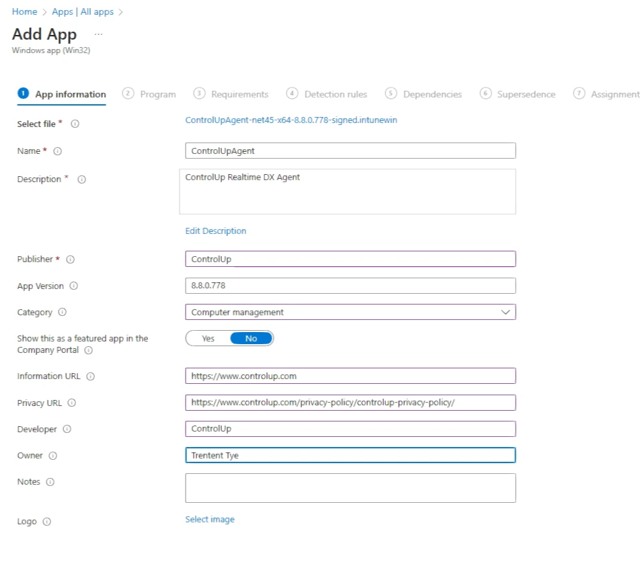Screen dimensions: 640x566
Task: Click the App Version field
Action: click(x=350, y=286)
